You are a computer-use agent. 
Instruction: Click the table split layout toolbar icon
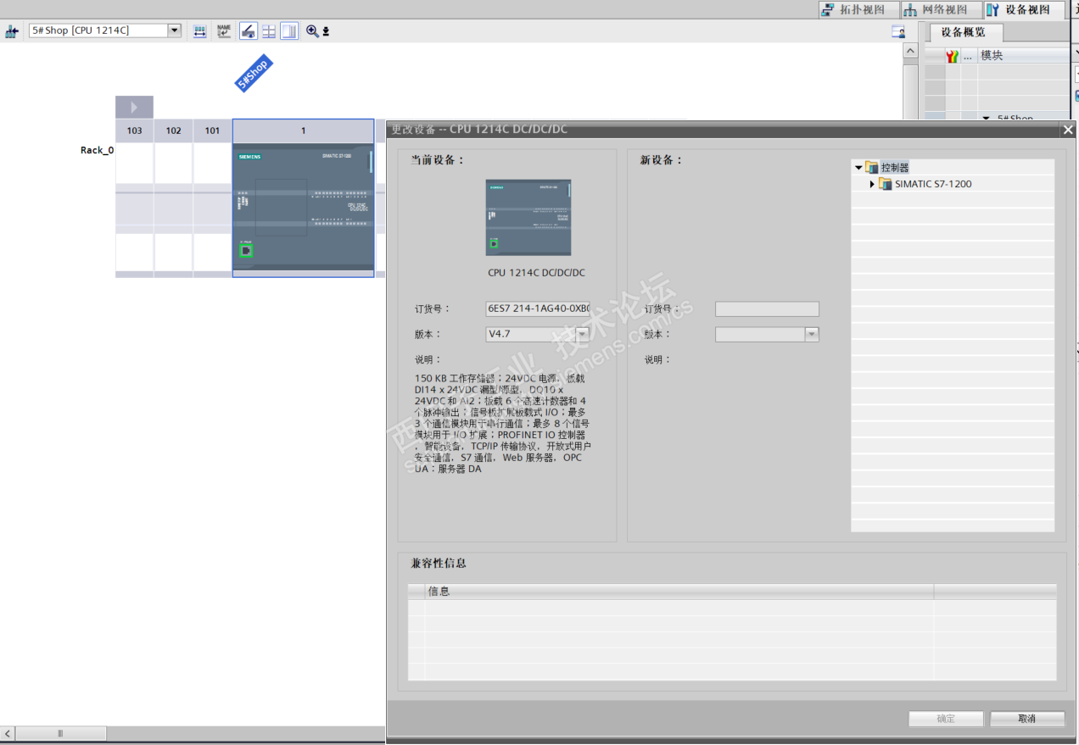pyautogui.click(x=269, y=31)
